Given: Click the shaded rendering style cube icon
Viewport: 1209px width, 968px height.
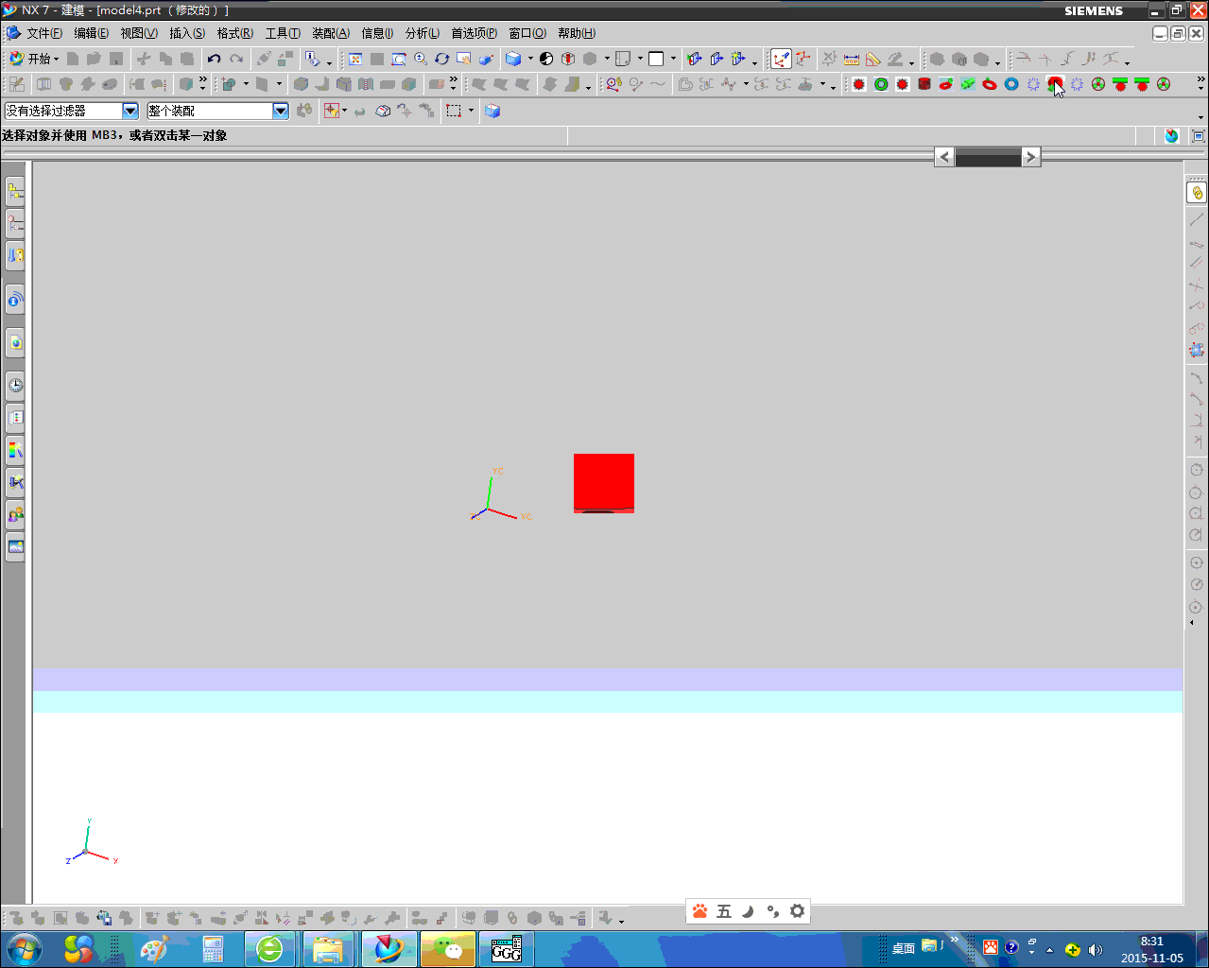Looking at the screenshot, I should (x=513, y=59).
